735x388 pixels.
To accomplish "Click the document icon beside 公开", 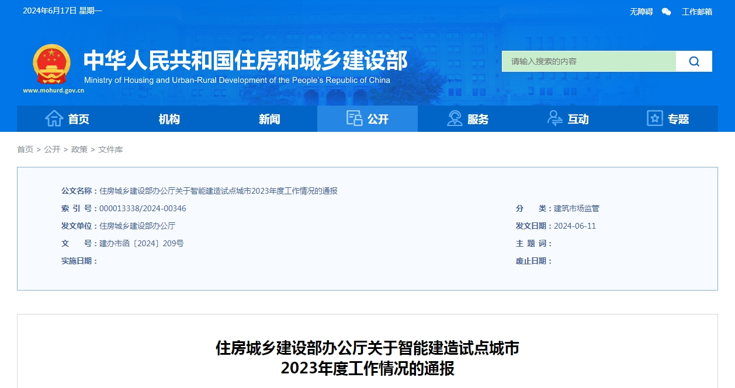I will (355, 118).
